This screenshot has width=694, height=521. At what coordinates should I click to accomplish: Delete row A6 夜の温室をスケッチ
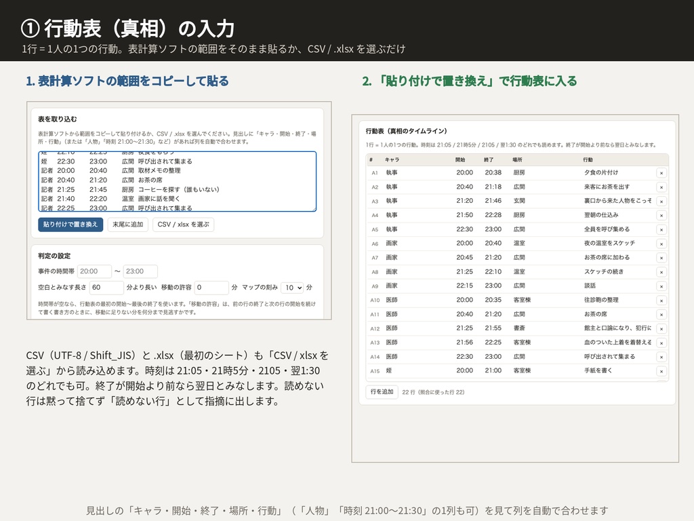661,244
